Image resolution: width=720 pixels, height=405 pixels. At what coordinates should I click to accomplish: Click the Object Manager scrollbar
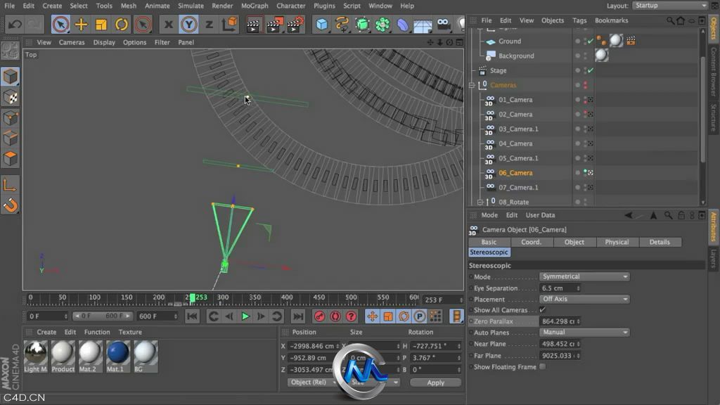702,110
